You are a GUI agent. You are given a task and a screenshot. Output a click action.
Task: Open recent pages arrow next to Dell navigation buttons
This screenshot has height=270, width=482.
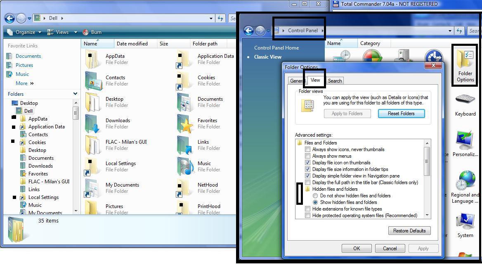(x=30, y=19)
